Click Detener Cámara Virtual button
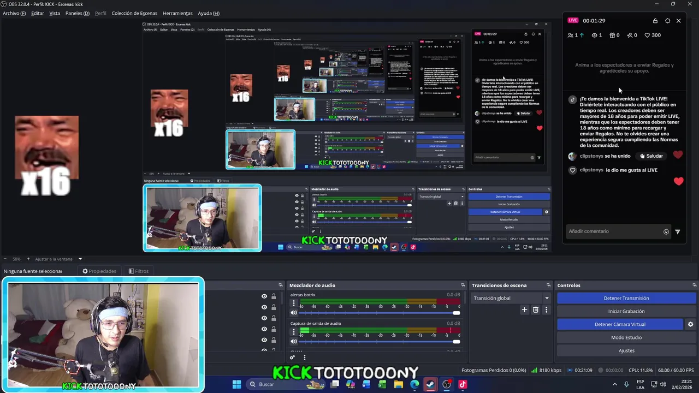Image resolution: width=699 pixels, height=393 pixels. coord(620,324)
